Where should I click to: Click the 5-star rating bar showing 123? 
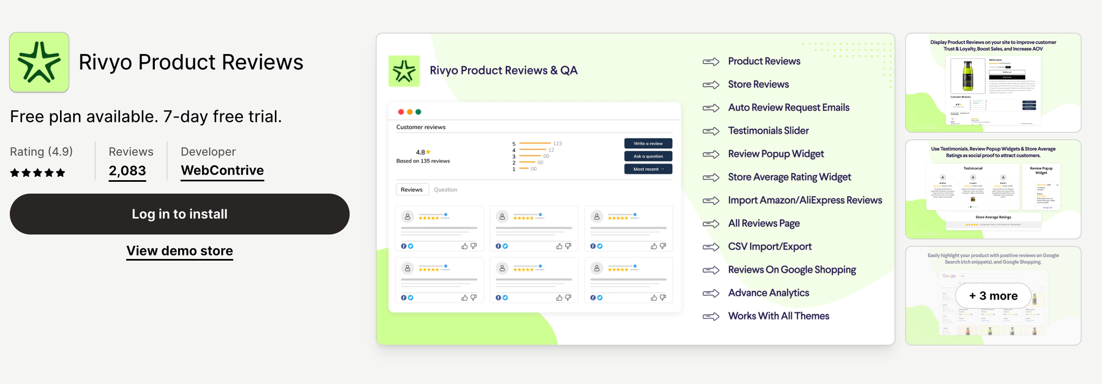[x=535, y=143]
